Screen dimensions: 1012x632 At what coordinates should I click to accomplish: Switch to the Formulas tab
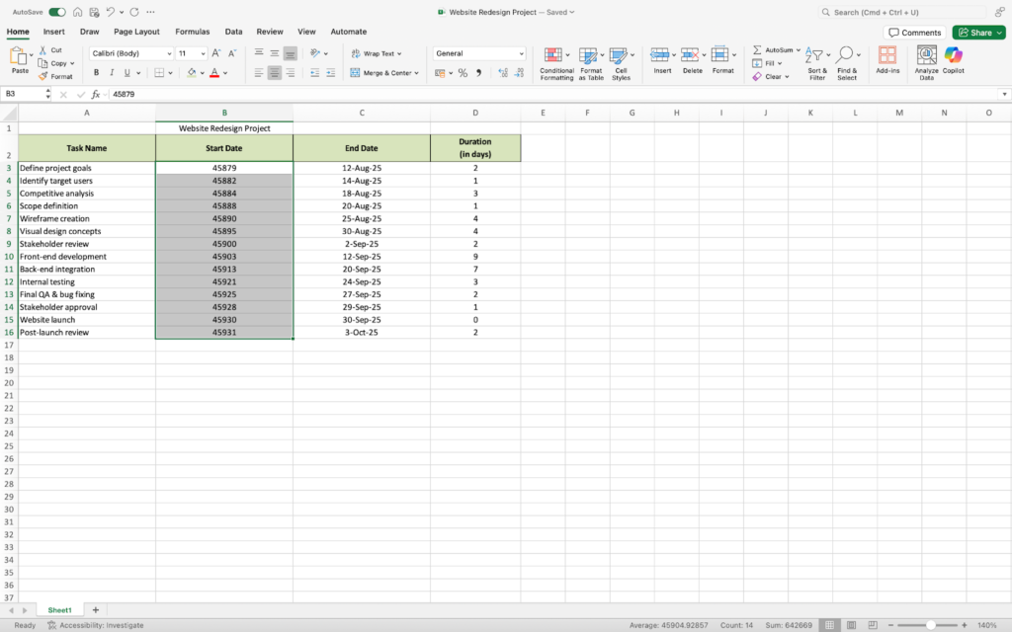point(192,32)
